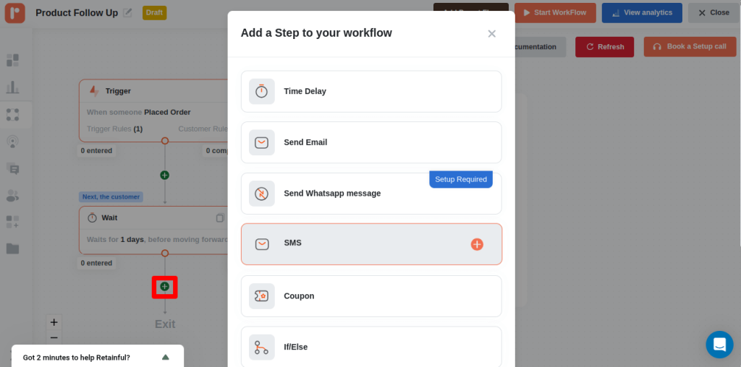Image resolution: width=741 pixels, height=367 pixels.
Task: Book a Setup call
Action: point(689,47)
